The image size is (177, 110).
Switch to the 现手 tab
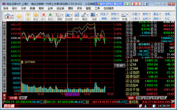155,98
